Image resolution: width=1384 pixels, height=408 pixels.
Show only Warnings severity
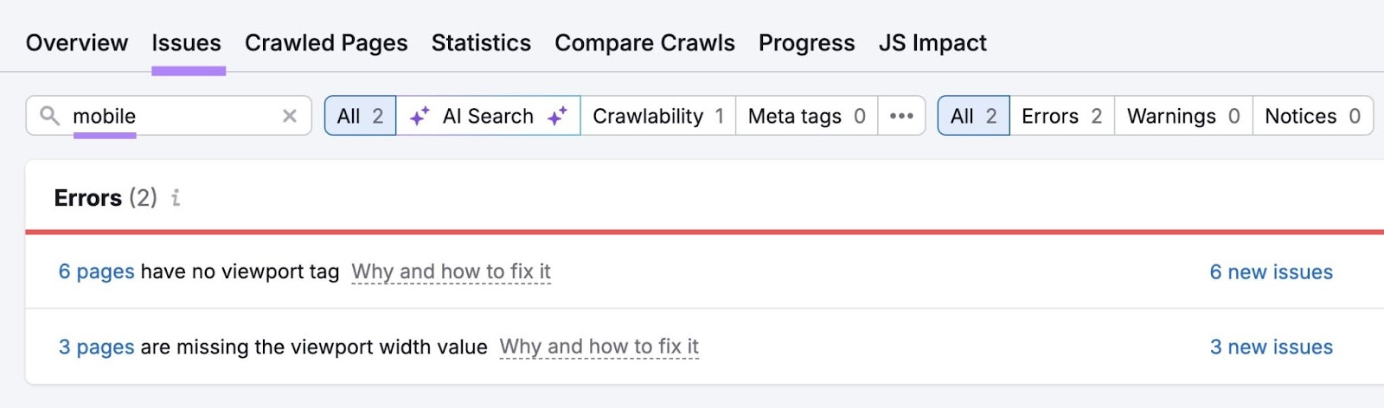pos(1182,116)
